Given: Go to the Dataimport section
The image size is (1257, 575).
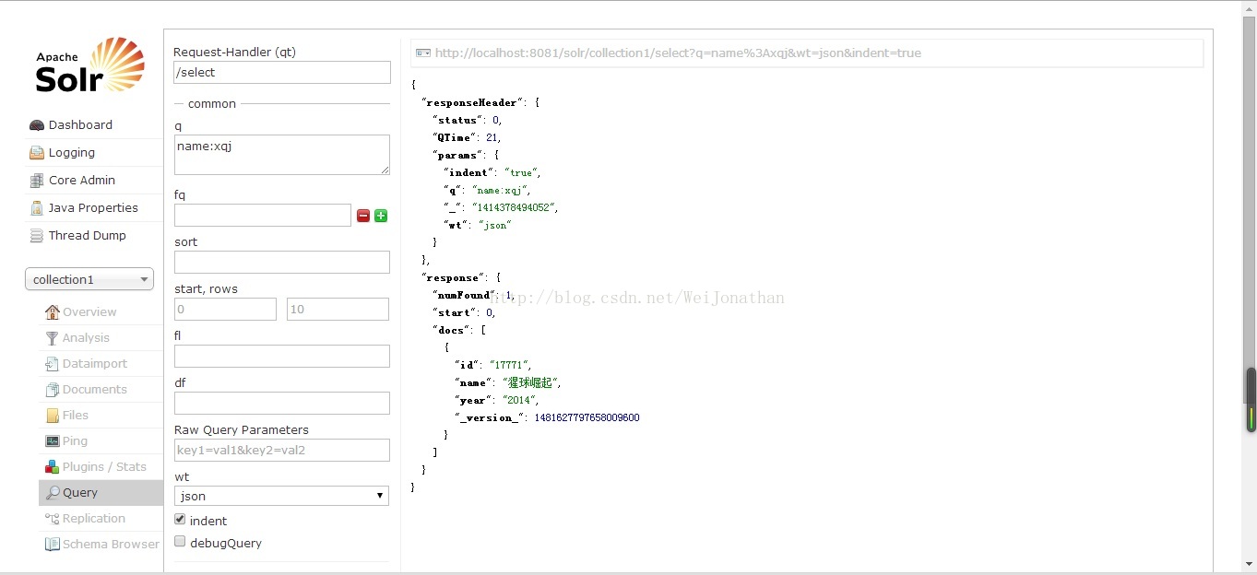Looking at the screenshot, I should (94, 364).
